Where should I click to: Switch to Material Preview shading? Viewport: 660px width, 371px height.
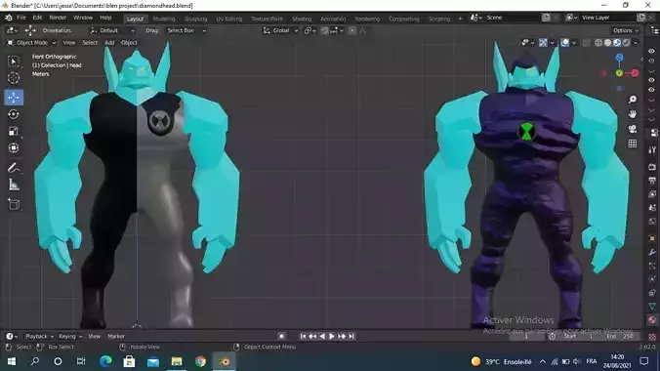coord(617,43)
